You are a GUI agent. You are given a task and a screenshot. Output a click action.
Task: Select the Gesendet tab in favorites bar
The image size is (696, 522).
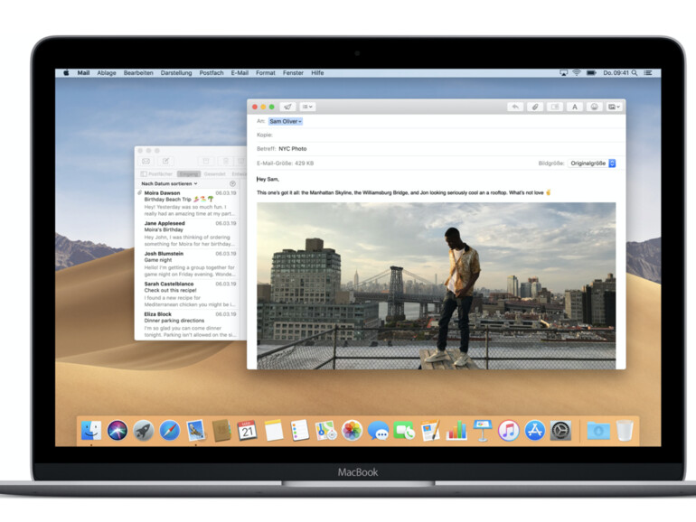(215, 174)
